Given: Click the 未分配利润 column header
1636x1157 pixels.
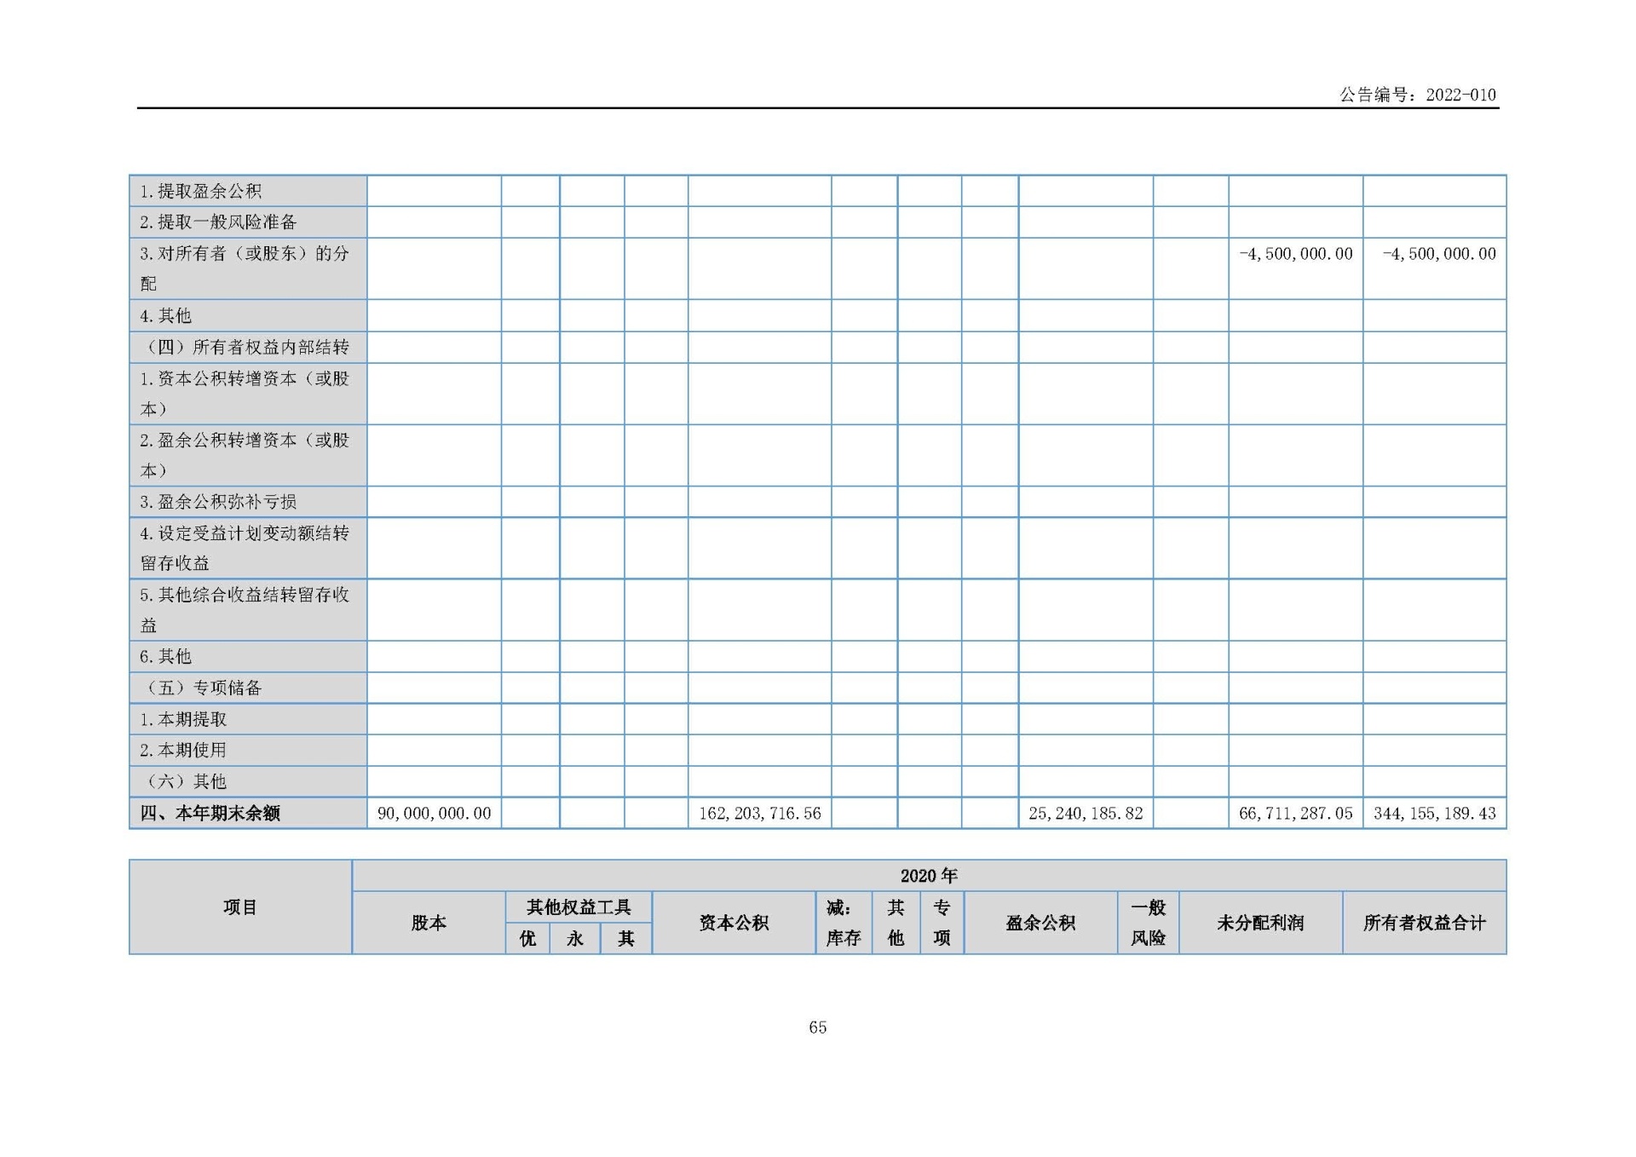Looking at the screenshot, I should [1260, 923].
